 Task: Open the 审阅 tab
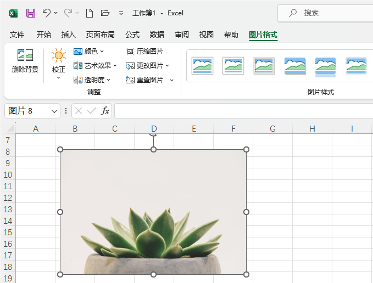click(x=182, y=35)
